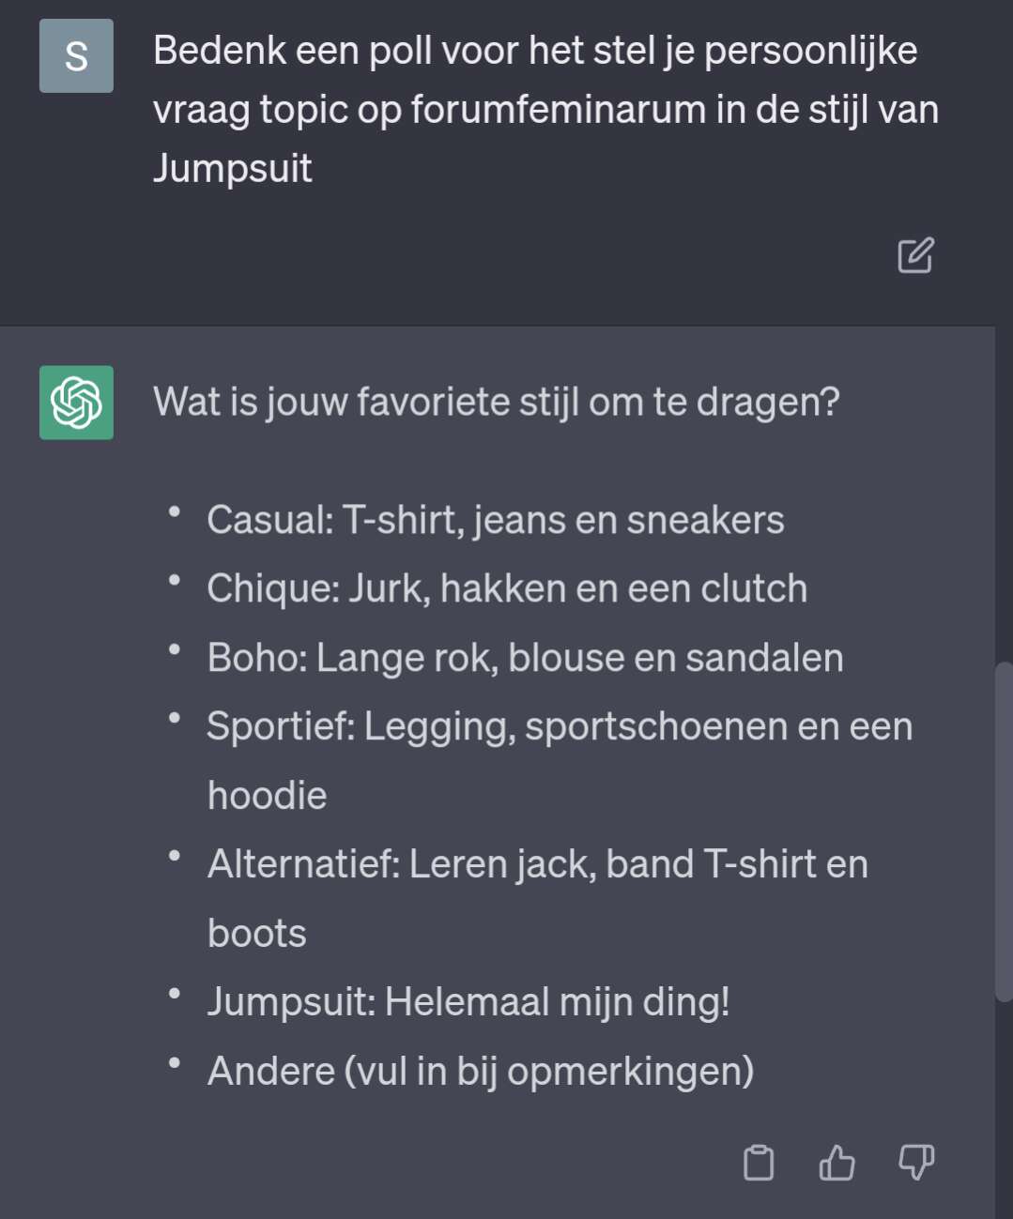Click the 'Chique: Jurk, hakken en een clutch' line

pyautogui.click(x=507, y=588)
